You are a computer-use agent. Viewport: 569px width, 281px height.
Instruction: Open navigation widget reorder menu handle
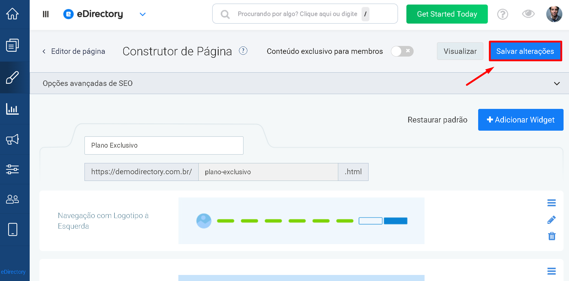pyautogui.click(x=551, y=203)
